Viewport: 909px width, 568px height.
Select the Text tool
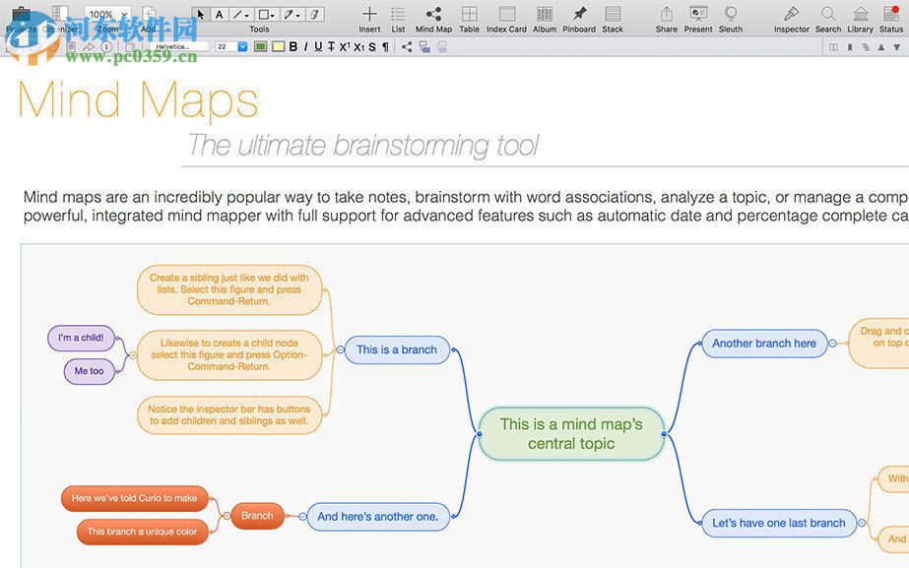tap(219, 14)
